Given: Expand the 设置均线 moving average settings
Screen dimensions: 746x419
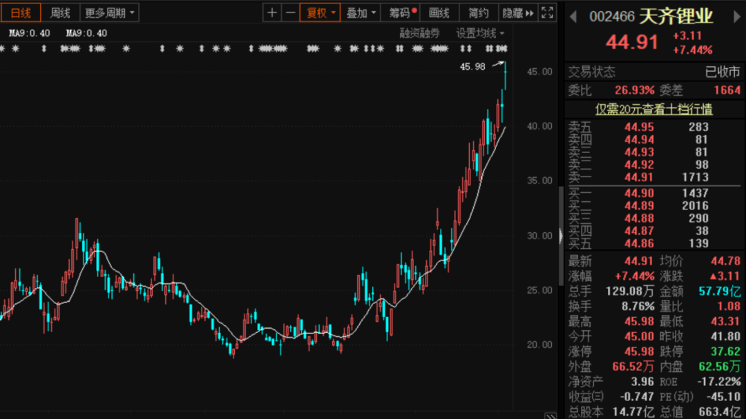Looking at the screenshot, I should pos(480,33).
